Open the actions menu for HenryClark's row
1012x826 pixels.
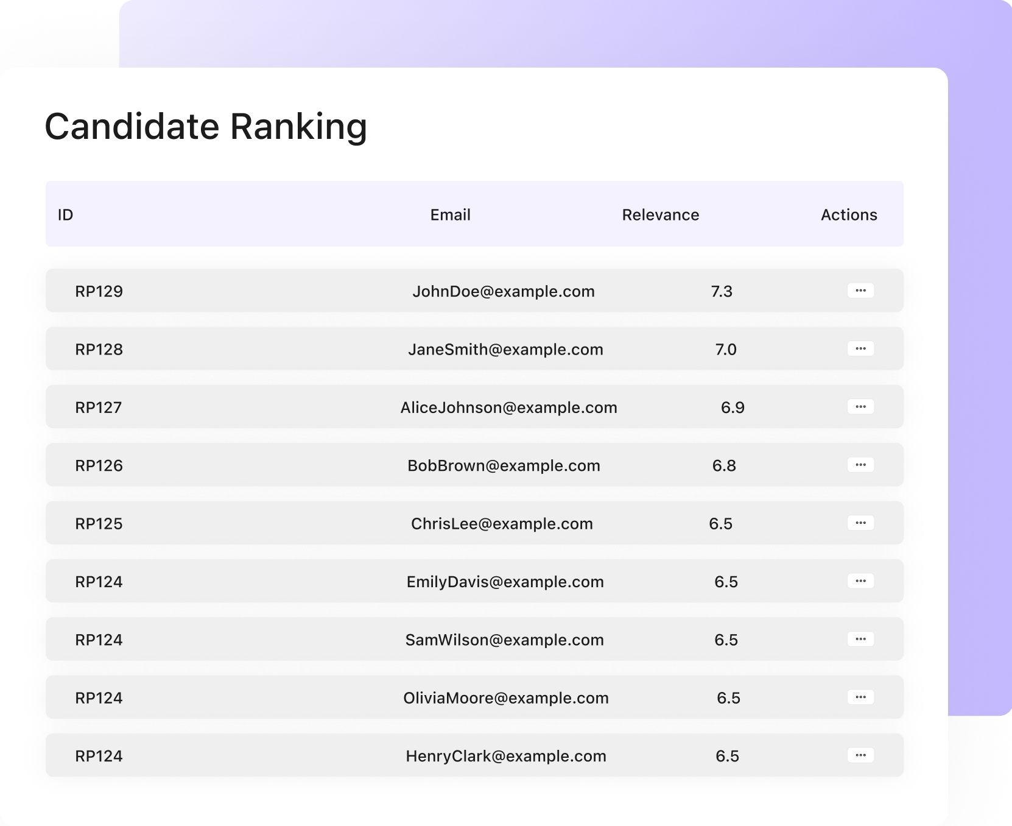(x=860, y=755)
